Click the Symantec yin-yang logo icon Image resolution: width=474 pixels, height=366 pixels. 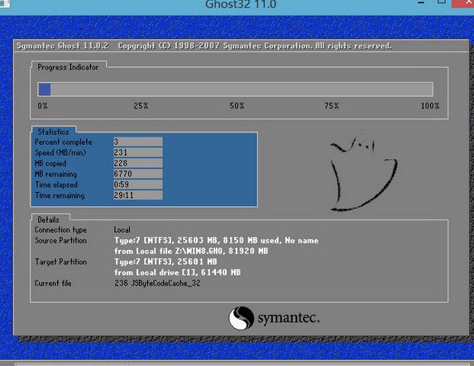[x=241, y=318]
